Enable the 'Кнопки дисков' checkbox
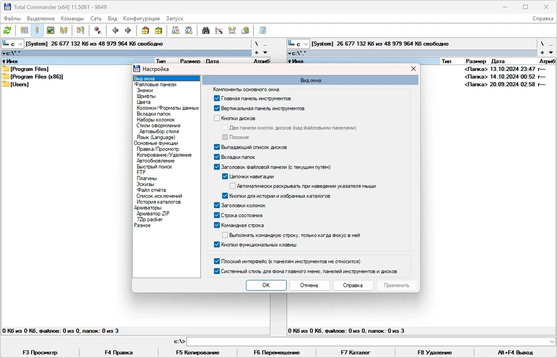The image size is (557, 358). pyautogui.click(x=217, y=118)
